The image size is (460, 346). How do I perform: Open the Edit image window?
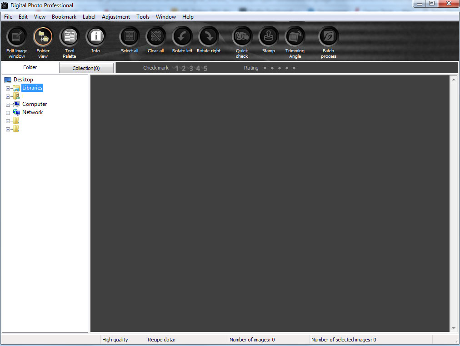pos(17,37)
